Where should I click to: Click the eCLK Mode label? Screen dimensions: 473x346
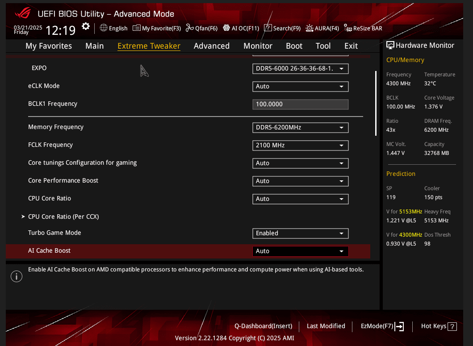(x=44, y=86)
